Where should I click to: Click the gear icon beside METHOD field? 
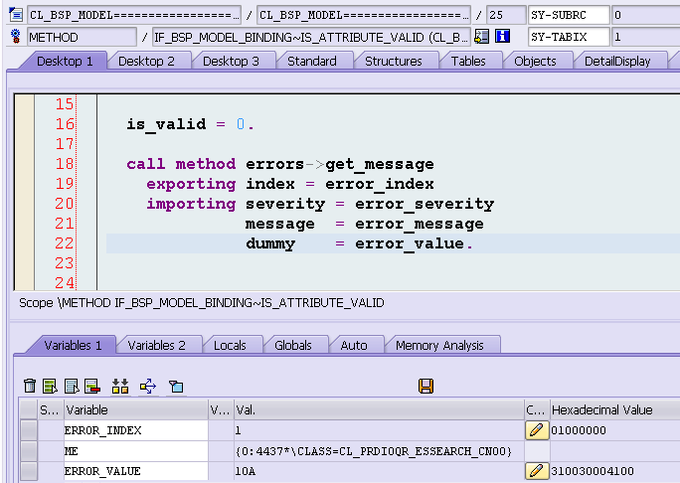16,37
